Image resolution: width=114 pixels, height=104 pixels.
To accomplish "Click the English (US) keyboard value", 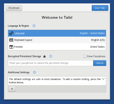I will tap(98, 40).
